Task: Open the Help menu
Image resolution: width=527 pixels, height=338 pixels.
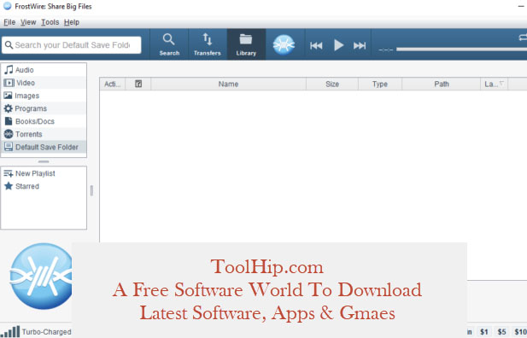Action: pos(72,22)
